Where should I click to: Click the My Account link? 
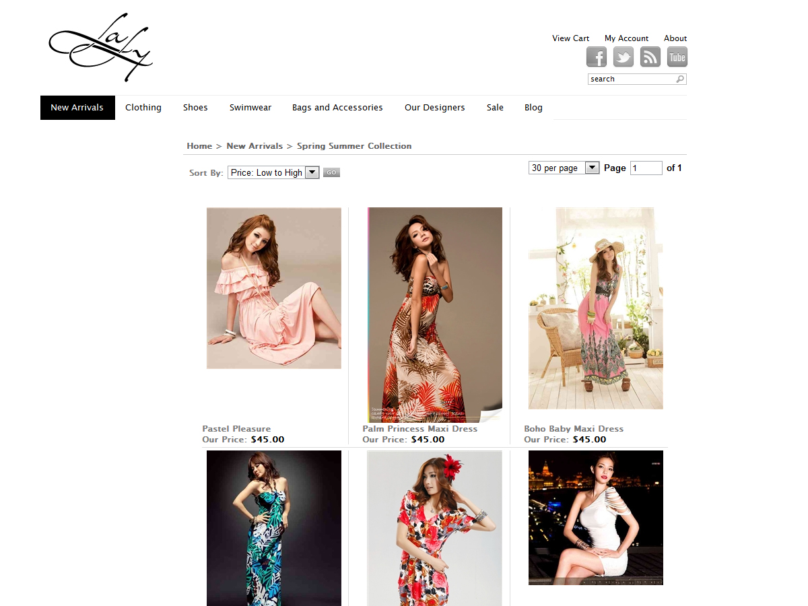(626, 38)
